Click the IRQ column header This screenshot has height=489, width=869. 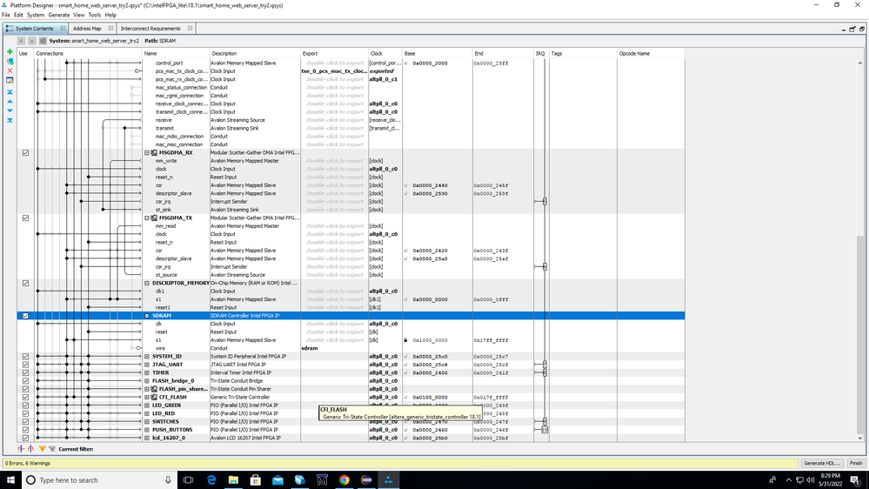(540, 54)
